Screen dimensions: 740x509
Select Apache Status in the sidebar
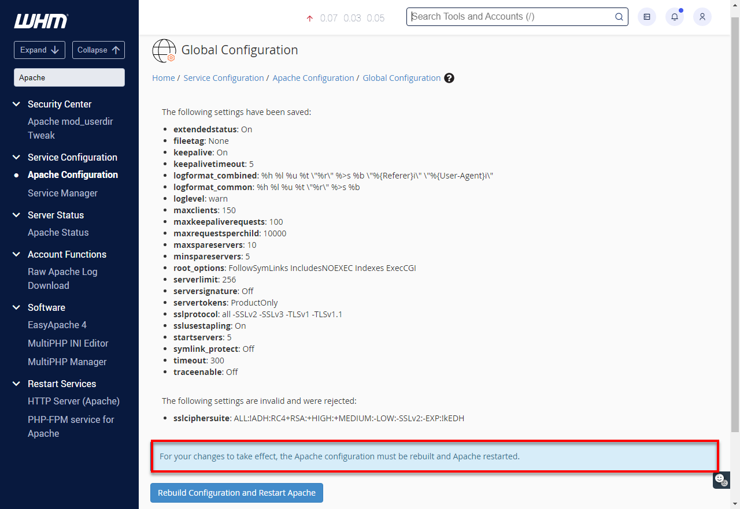[x=58, y=232]
